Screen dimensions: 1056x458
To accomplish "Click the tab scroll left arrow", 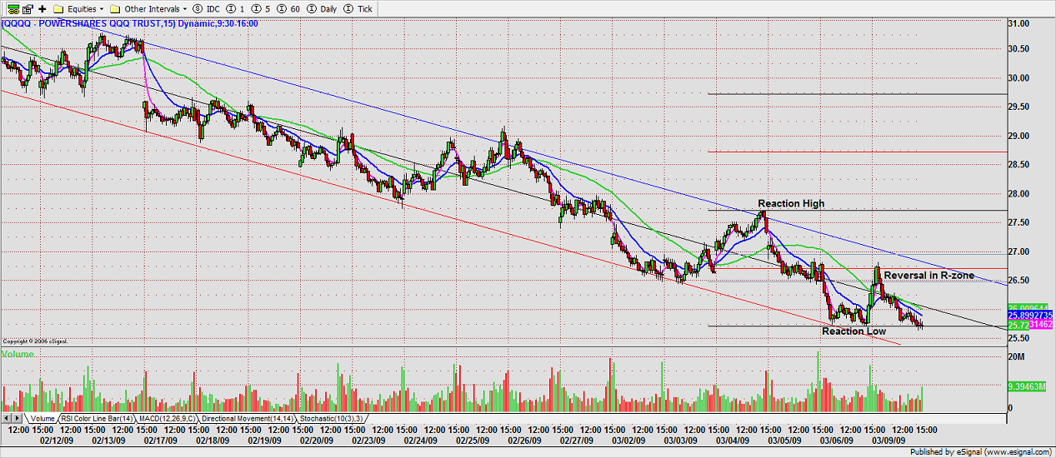I will click(7, 418).
